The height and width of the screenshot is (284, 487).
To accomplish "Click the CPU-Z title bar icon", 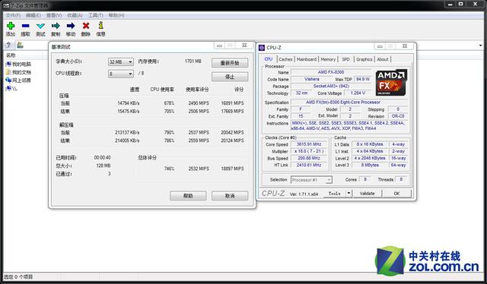I will click(262, 47).
